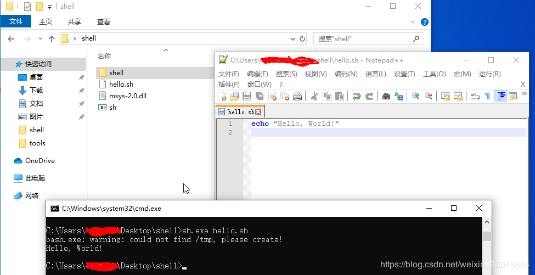This screenshot has width=535, height=275.
Task: Open the 文件 tab in File Explorer
Action: click(16, 21)
